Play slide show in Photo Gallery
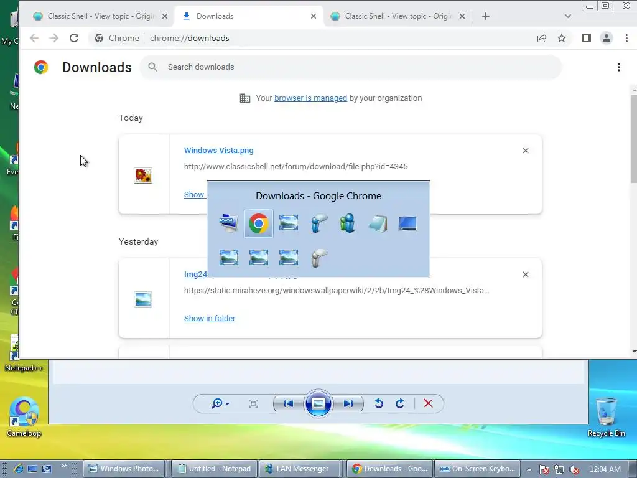Screen dimensions: 637x478 click(x=318, y=403)
